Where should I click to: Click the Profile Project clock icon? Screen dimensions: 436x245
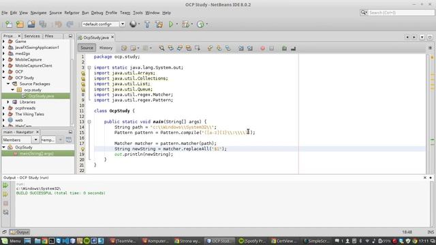200,24
